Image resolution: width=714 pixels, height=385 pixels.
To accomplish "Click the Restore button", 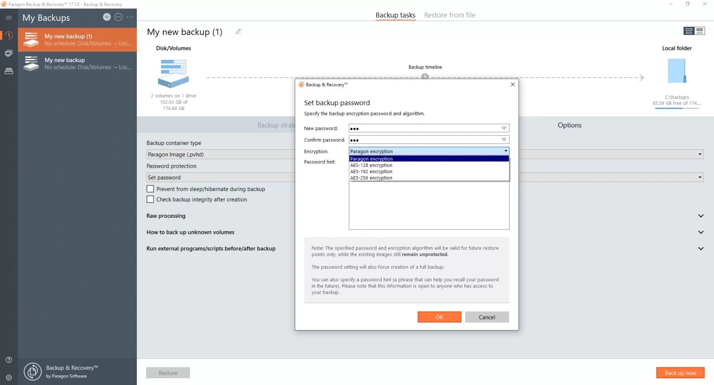I will pos(168,373).
